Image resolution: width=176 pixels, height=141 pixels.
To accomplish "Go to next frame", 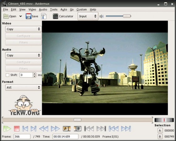I will click(x=33, y=129).
